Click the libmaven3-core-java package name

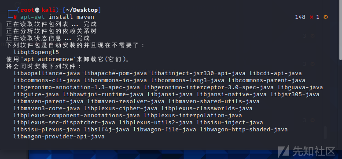[47, 108]
